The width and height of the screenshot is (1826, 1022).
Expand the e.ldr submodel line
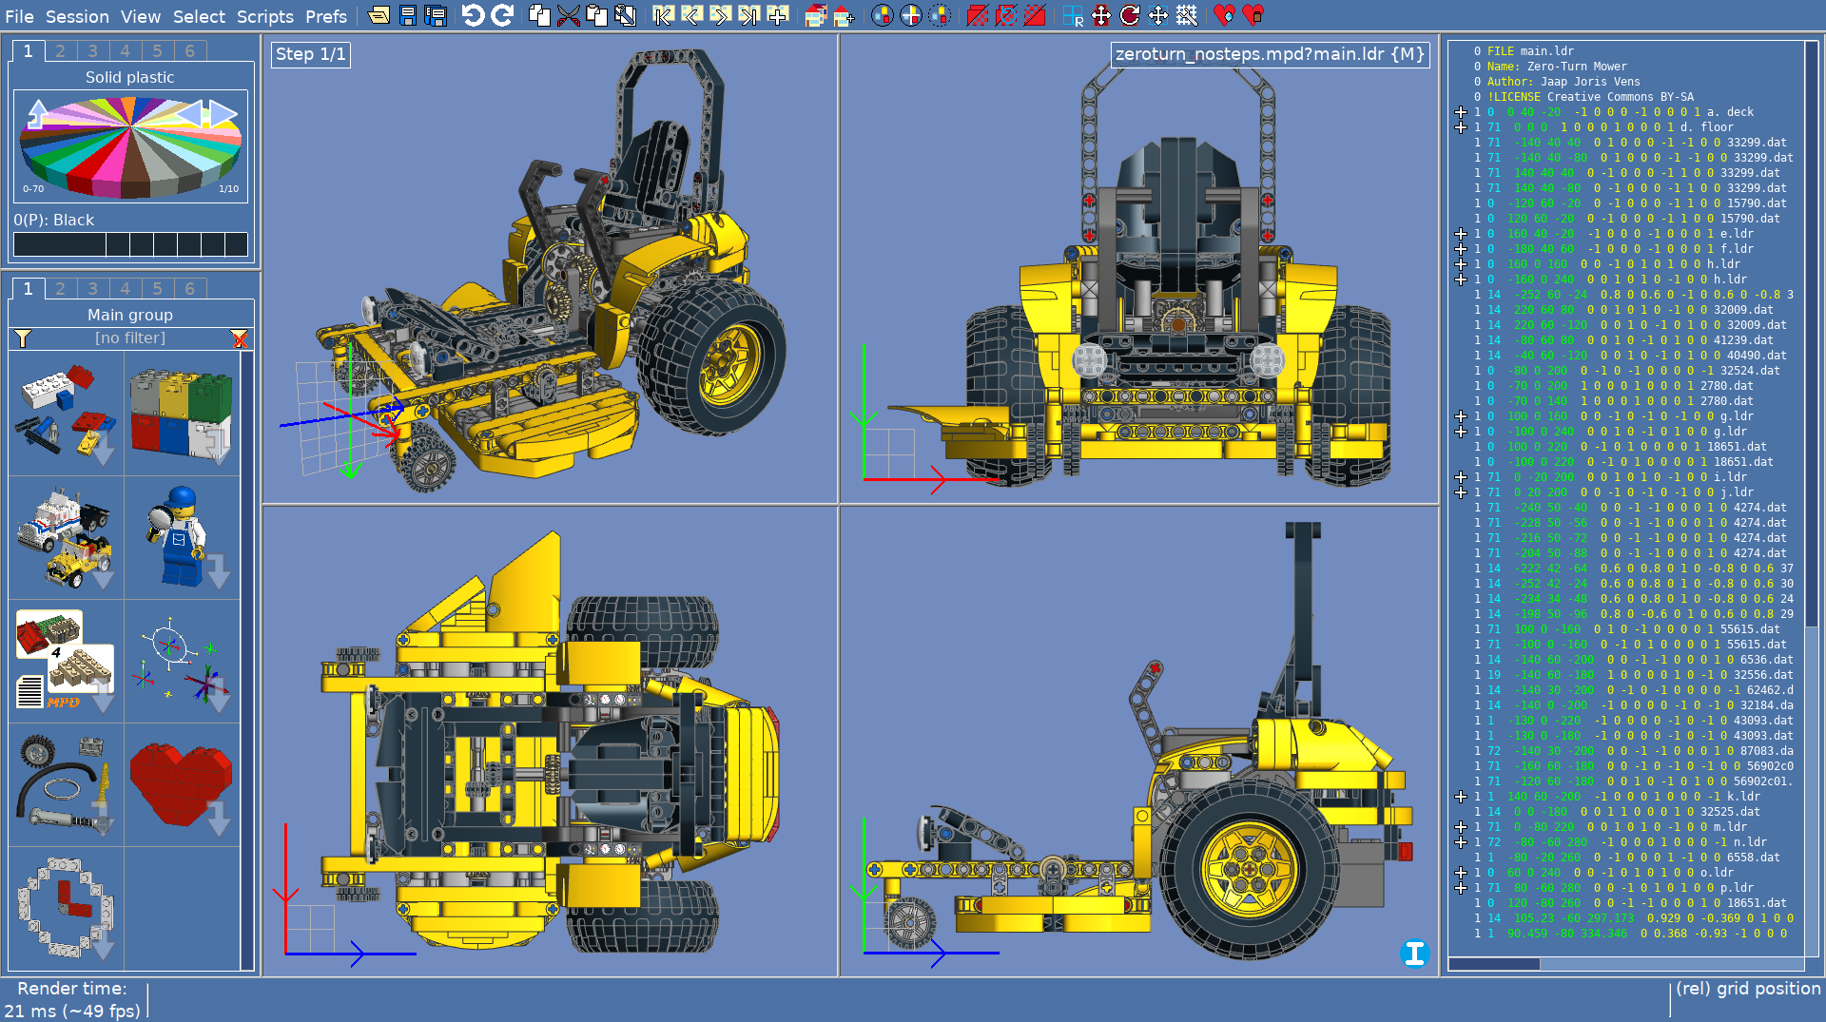pyautogui.click(x=1461, y=234)
